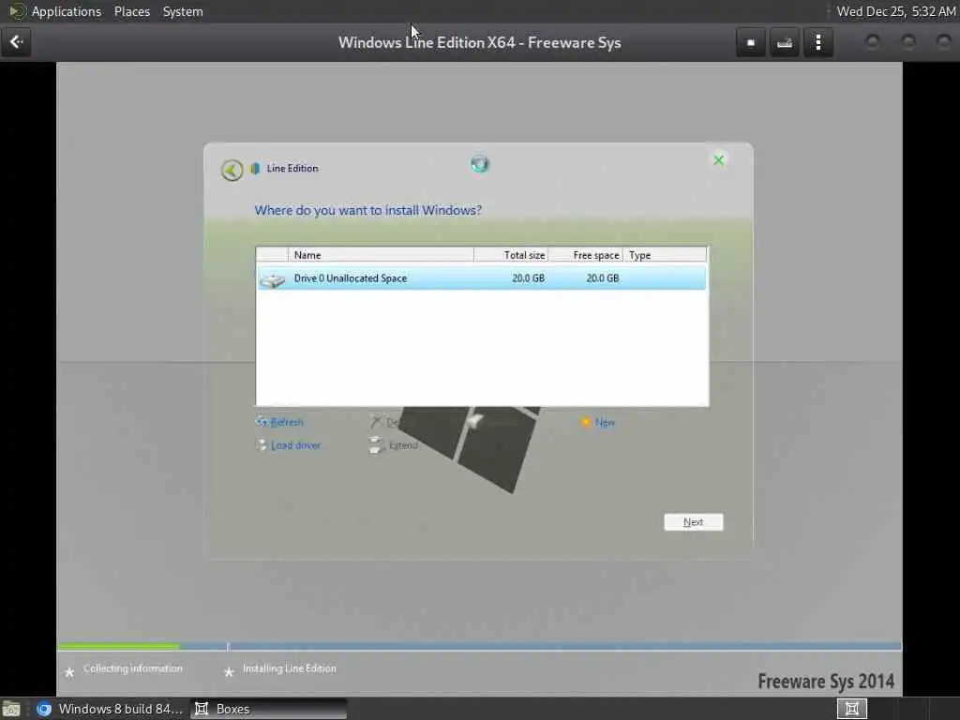Click the 20.0 GB free space cell
960x720 pixels.
(603, 277)
